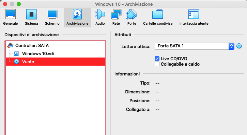
Task: Click the Lettore ottico label
Action: (136, 47)
